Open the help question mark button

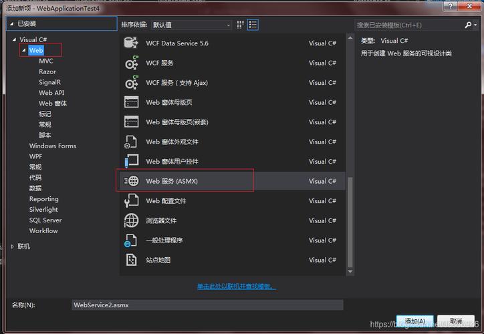[451, 6]
